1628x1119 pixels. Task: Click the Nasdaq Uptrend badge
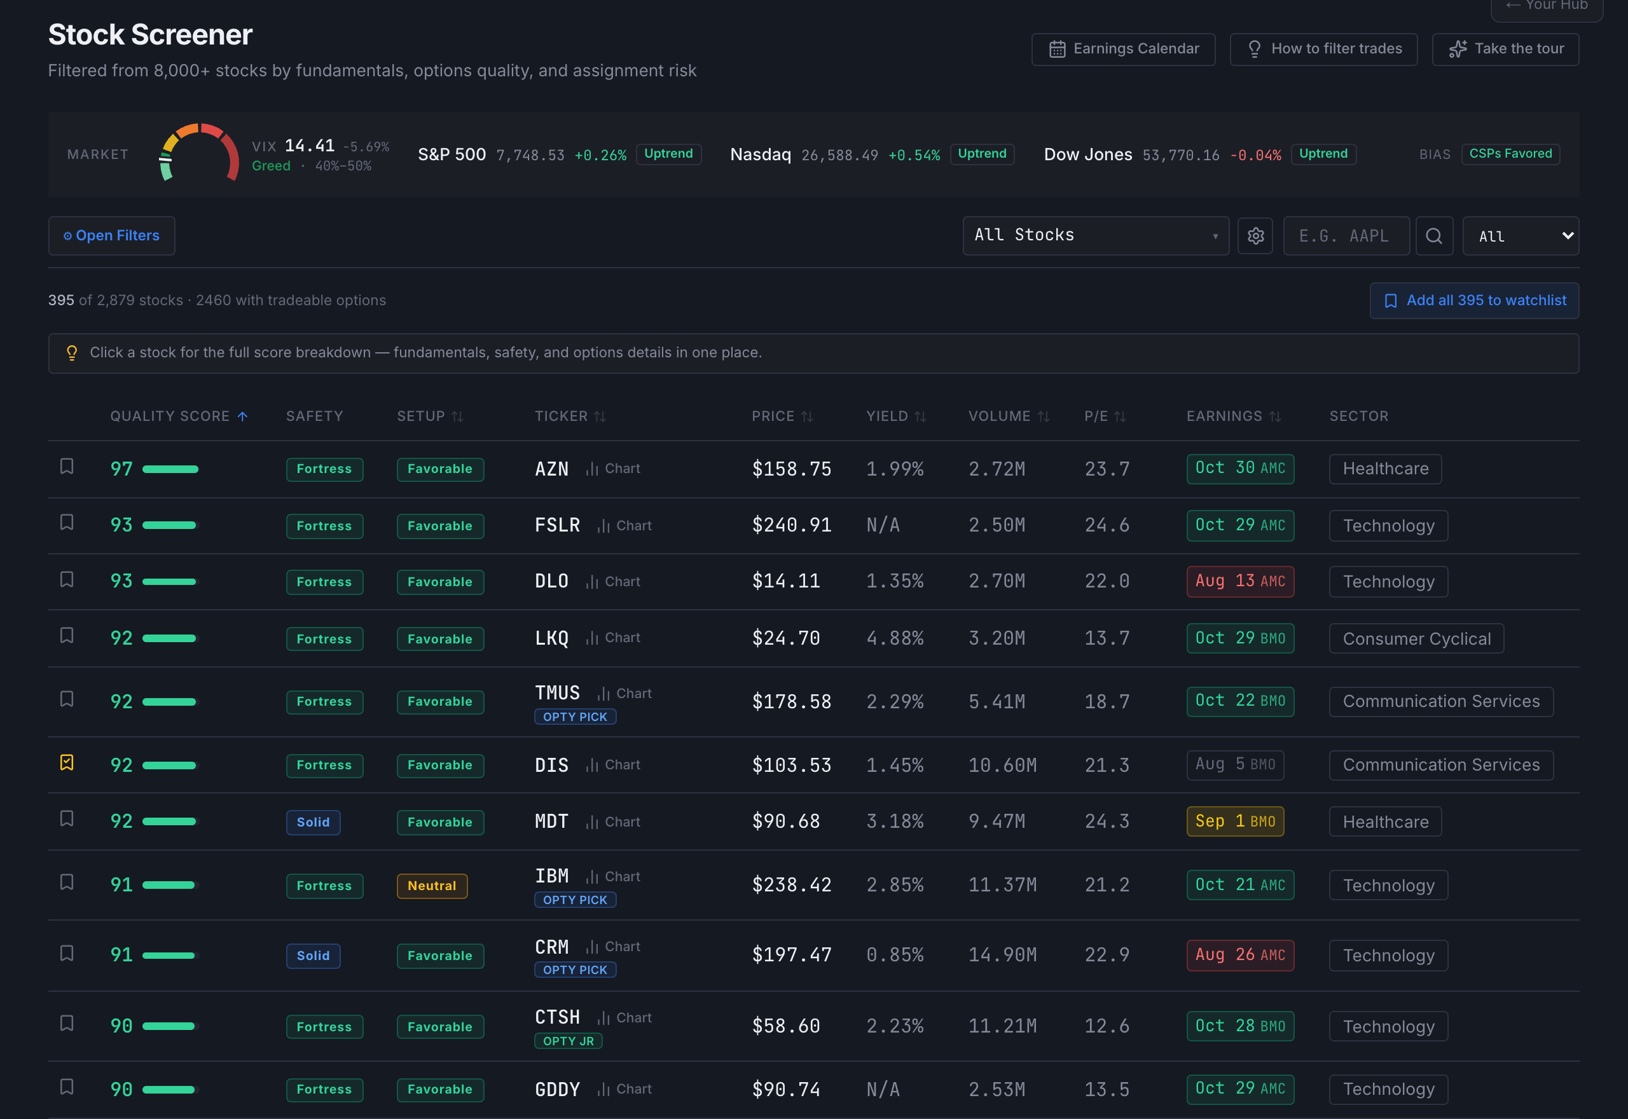(x=981, y=154)
